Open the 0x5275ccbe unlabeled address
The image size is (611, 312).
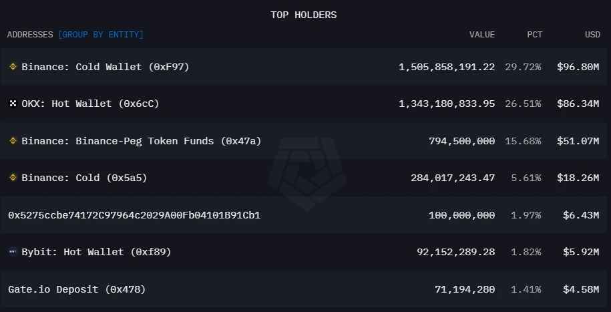click(x=134, y=215)
